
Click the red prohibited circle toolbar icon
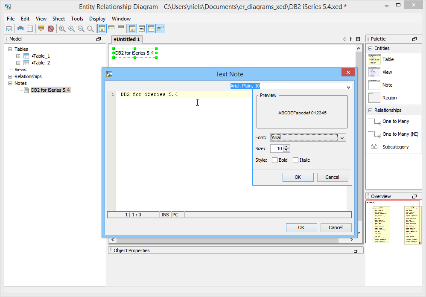tap(51, 29)
